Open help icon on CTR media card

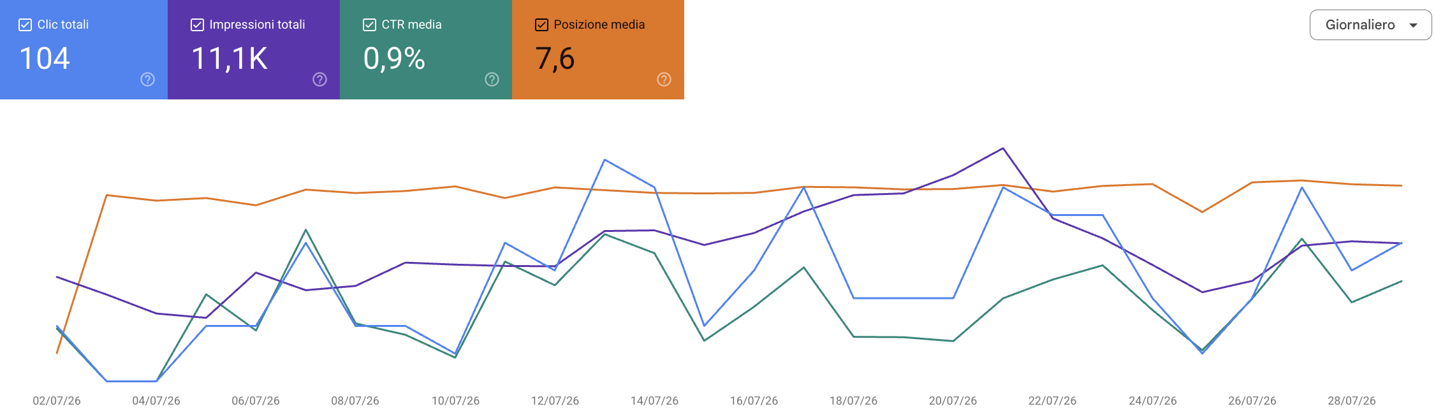click(x=492, y=80)
